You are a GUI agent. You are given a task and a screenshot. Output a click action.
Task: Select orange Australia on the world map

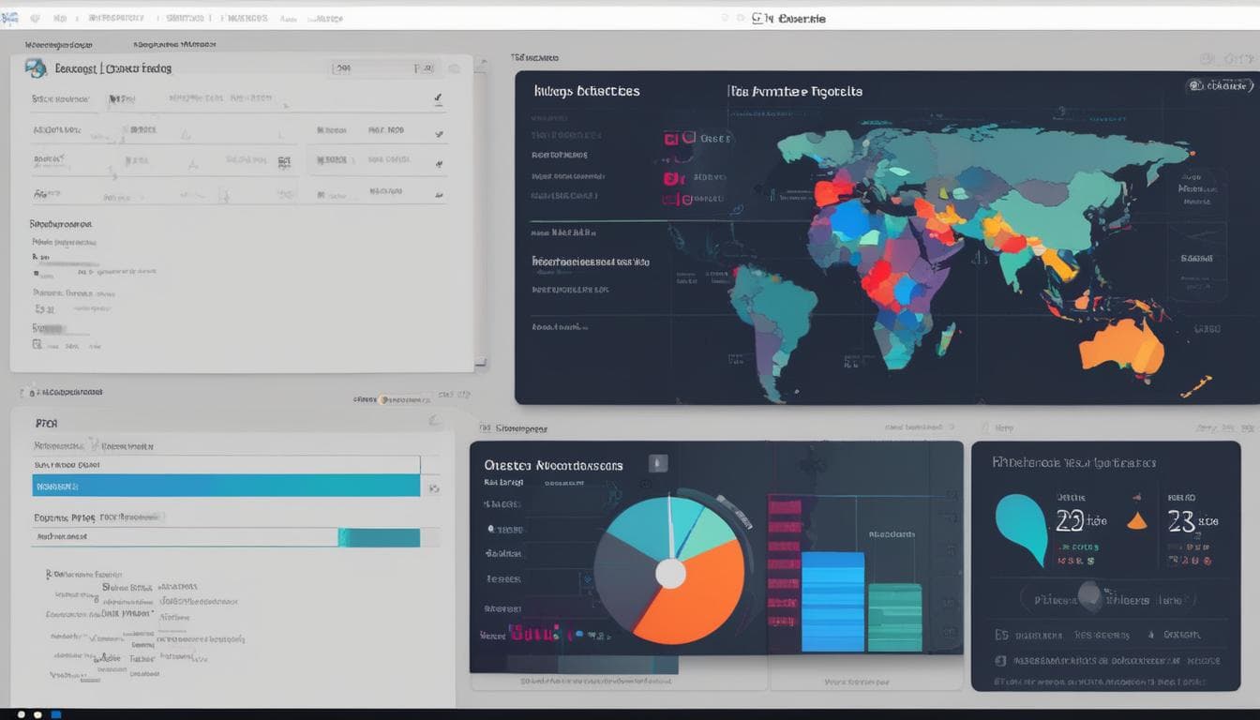click(x=1121, y=347)
